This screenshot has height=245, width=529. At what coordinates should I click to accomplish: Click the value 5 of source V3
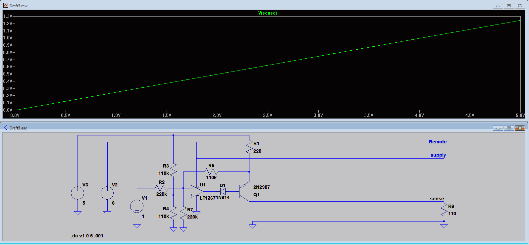[x=84, y=203]
